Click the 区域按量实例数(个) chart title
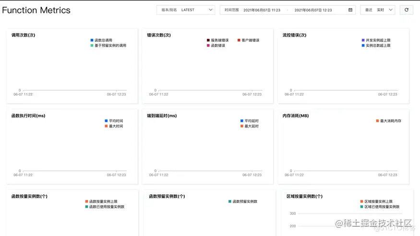 coord(304,196)
